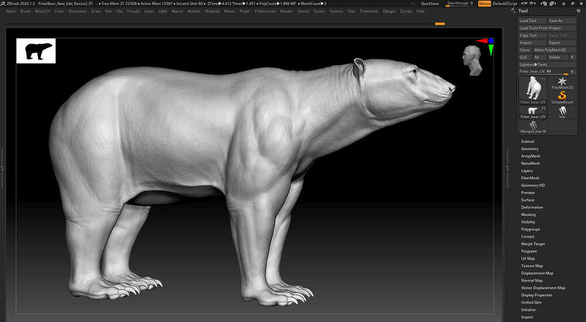Viewport: 586px width, 322px height.
Task: Click the right-arrow layout icon in title bar
Action: coord(533,4)
